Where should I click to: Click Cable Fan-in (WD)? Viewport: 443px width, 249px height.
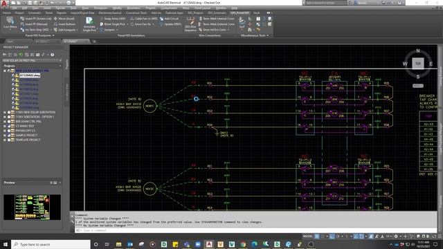coord(143,19)
